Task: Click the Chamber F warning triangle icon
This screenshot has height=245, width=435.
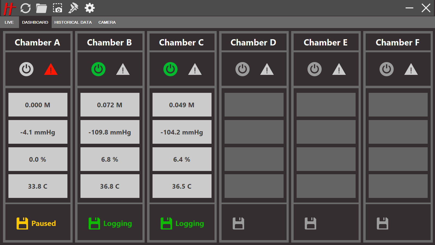Action: [x=411, y=70]
